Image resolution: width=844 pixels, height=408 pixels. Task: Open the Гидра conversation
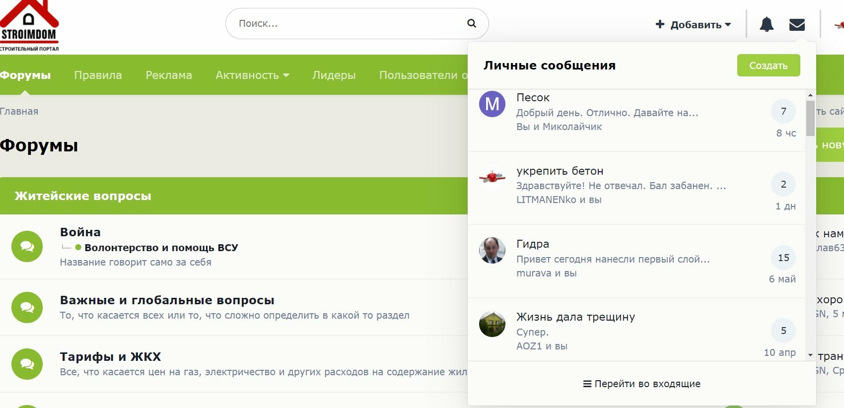tap(637, 262)
